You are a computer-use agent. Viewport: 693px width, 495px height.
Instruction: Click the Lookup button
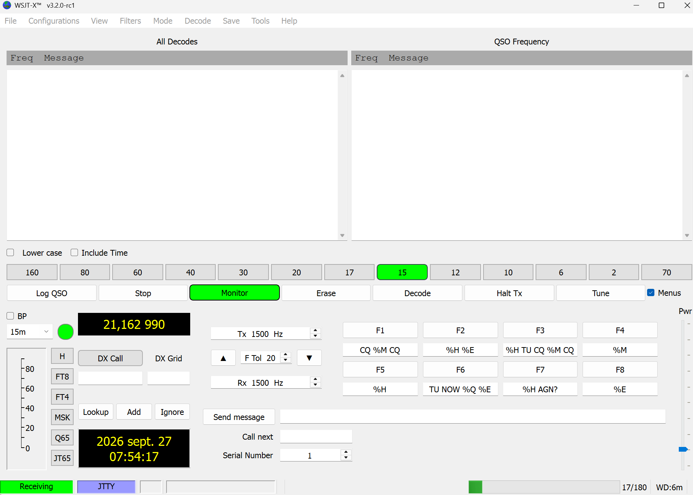point(96,412)
